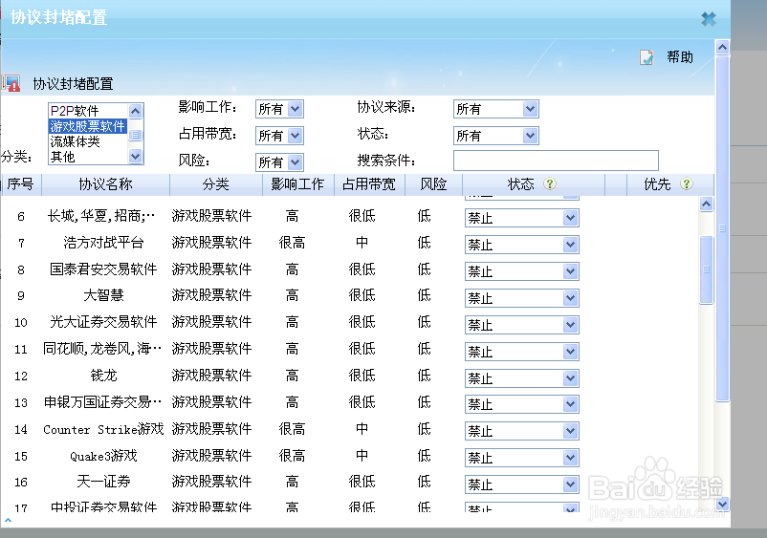This screenshot has width=767, height=538.
Task: Select 游戏股票软件 in category list
Action: click(x=87, y=126)
